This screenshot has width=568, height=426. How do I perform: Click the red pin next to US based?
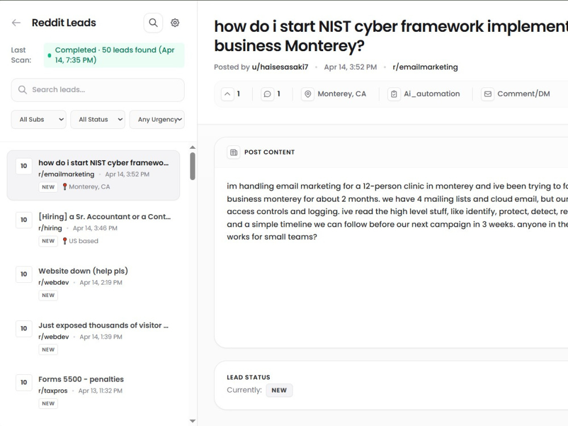65,241
